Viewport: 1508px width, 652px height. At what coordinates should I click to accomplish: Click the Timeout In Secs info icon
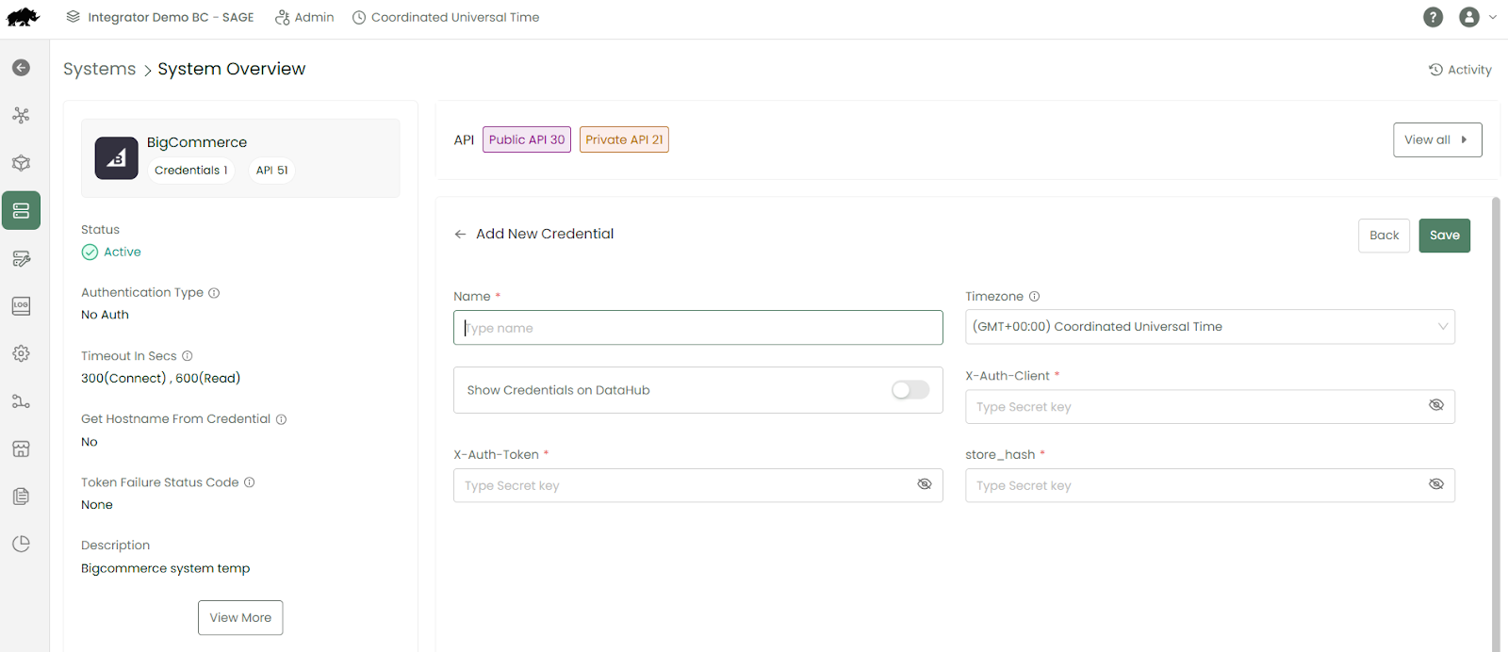point(188,356)
